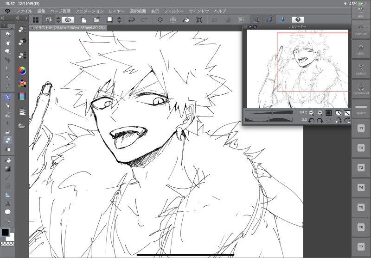Screen dimensions: 371x258
Task: Open the レイヤー menu
Action: coord(117,11)
